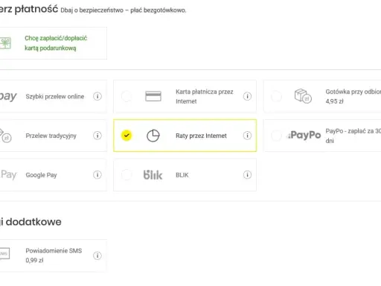The width and height of the screenshot is (381, 286).
Task: Open info icon for Karta płatnicza przez Internet
Action: (247, 96)
